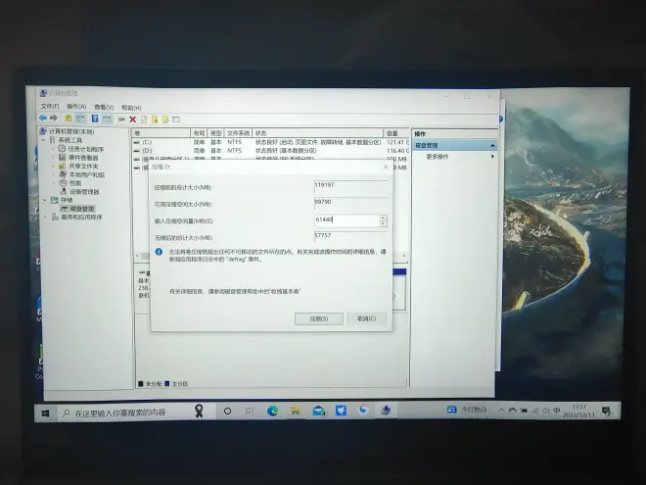Click the blue info icon in shrink dialog
646x485 pixels.
pyautogui.click(x=159, y=252)
